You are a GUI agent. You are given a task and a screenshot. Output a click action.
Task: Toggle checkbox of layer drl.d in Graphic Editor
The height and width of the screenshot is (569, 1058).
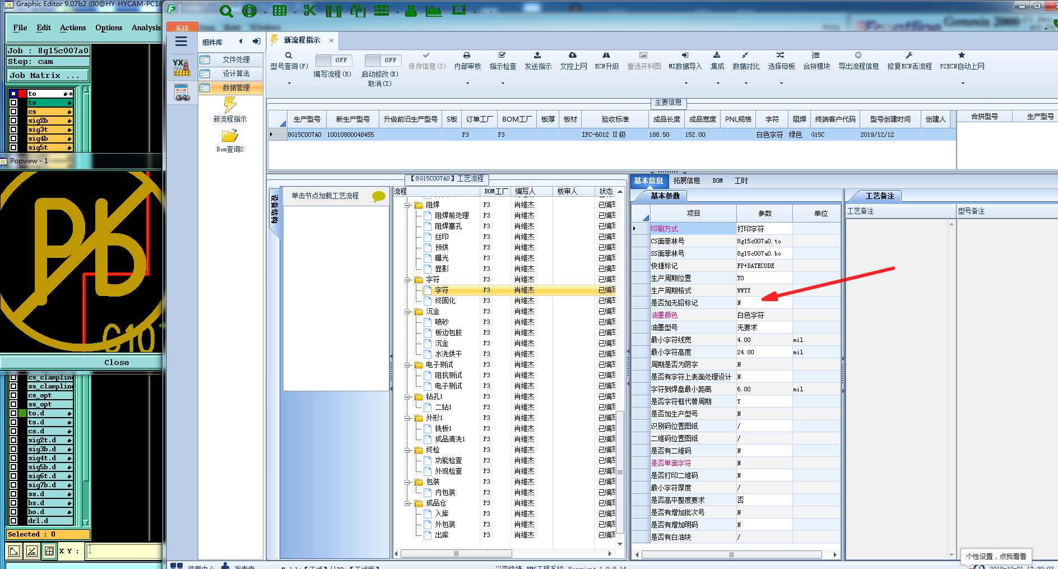coord(13,521)
